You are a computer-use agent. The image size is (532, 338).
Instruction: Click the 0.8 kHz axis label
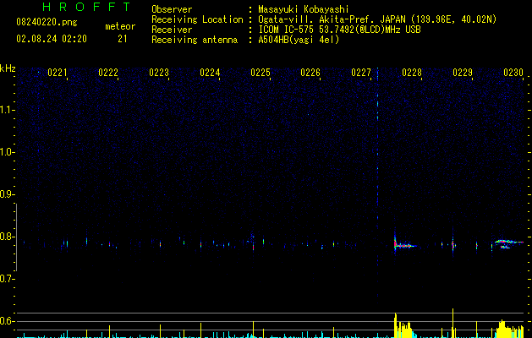pos(7,237)
